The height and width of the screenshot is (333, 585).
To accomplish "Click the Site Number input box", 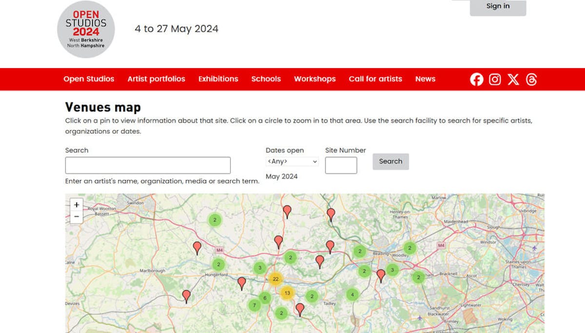I will [x=341, y=166].
